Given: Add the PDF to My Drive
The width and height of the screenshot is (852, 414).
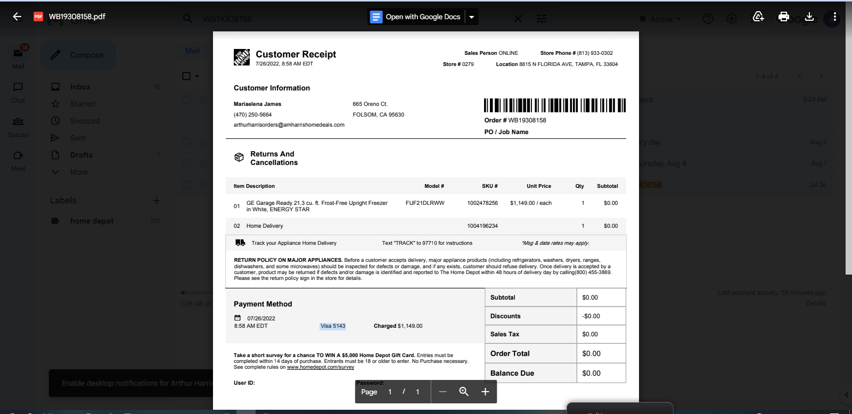Looking at the screenshot, I should coord(758,16).
